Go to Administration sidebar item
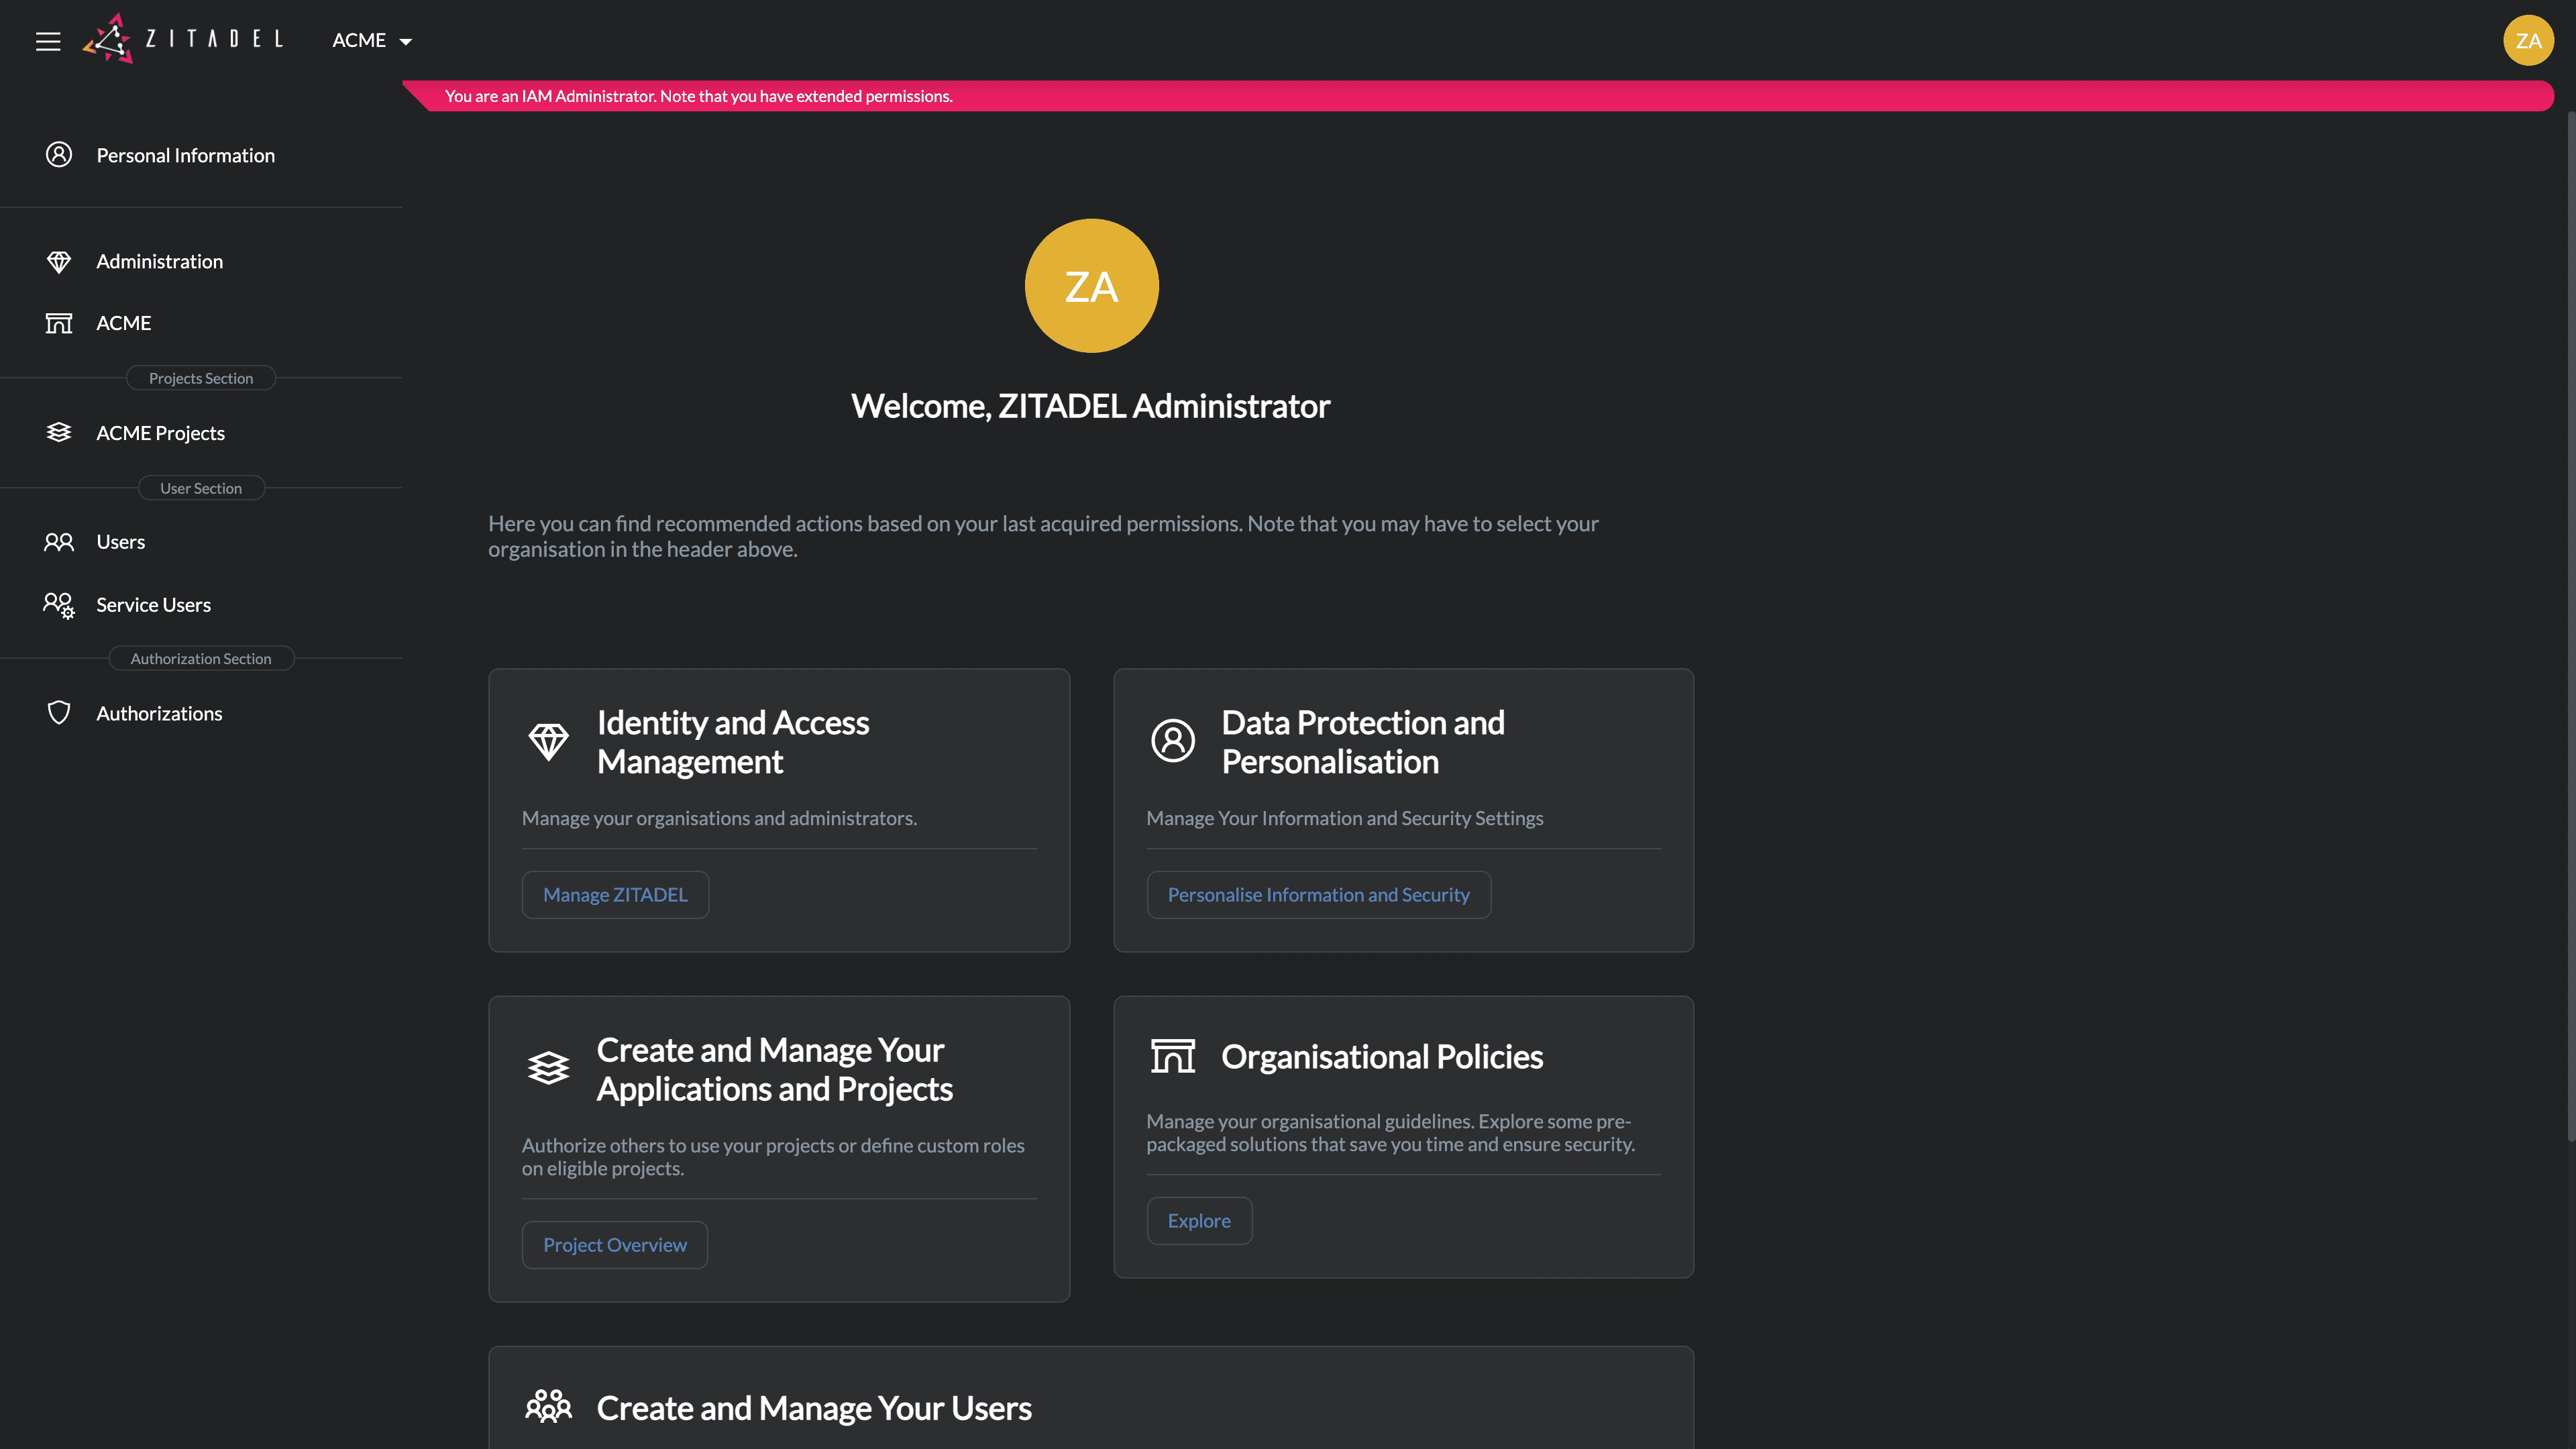Image resolution: width=2576 pixels, height=1449 pixels. pyautogui.click(x=159, y=261)
